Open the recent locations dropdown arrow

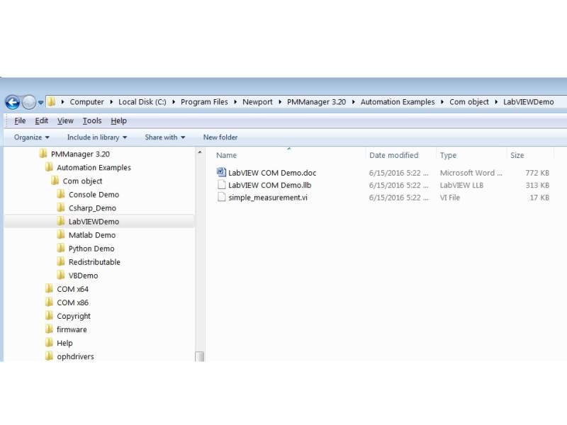coord(41,102)
